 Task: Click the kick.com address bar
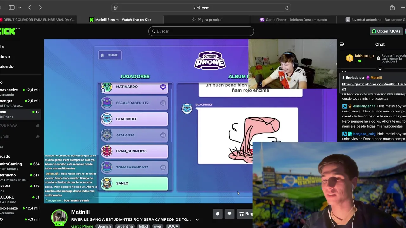tap(201, 8)
